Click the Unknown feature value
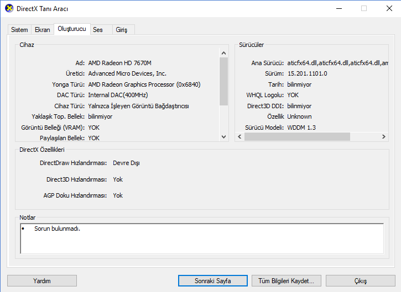Viewport: 401px width, 292px height. 299,116
